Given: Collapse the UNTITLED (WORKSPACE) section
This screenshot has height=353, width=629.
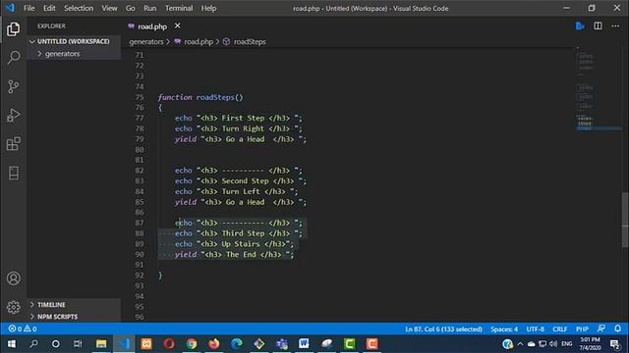Looking at the screenshot, I should click(74, 41).
